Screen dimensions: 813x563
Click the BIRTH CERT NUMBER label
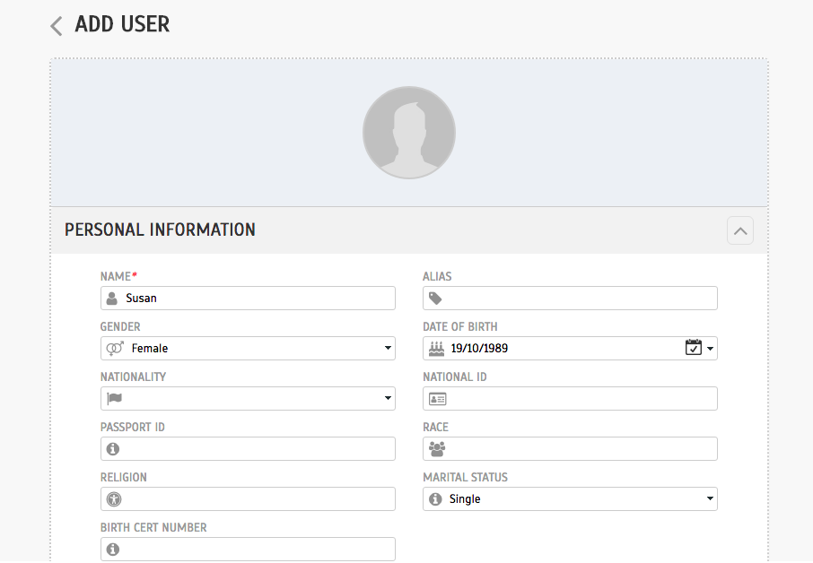pos(153,528)
